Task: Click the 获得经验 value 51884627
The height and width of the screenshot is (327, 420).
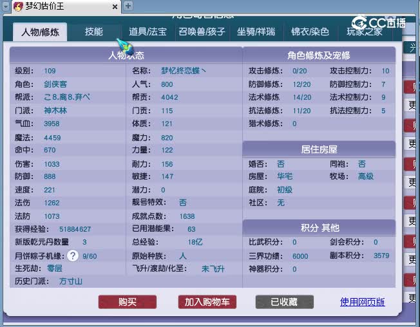Action: [x=75, y=229]
